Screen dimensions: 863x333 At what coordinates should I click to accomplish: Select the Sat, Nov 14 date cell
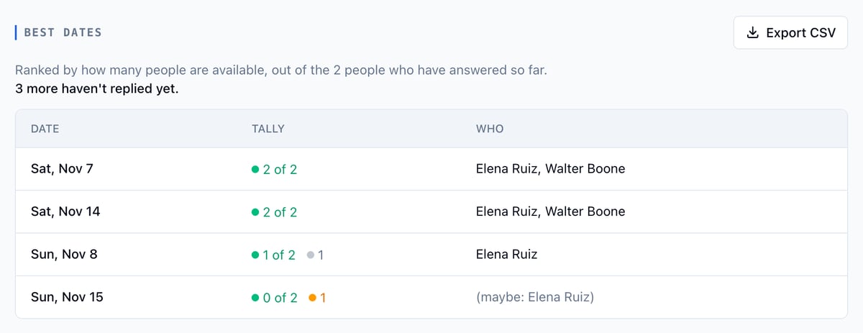(x=65, y=212)
